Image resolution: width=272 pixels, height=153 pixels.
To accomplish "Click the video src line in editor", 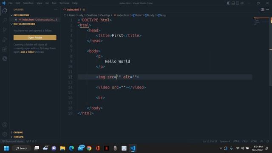I will point(121,87).
